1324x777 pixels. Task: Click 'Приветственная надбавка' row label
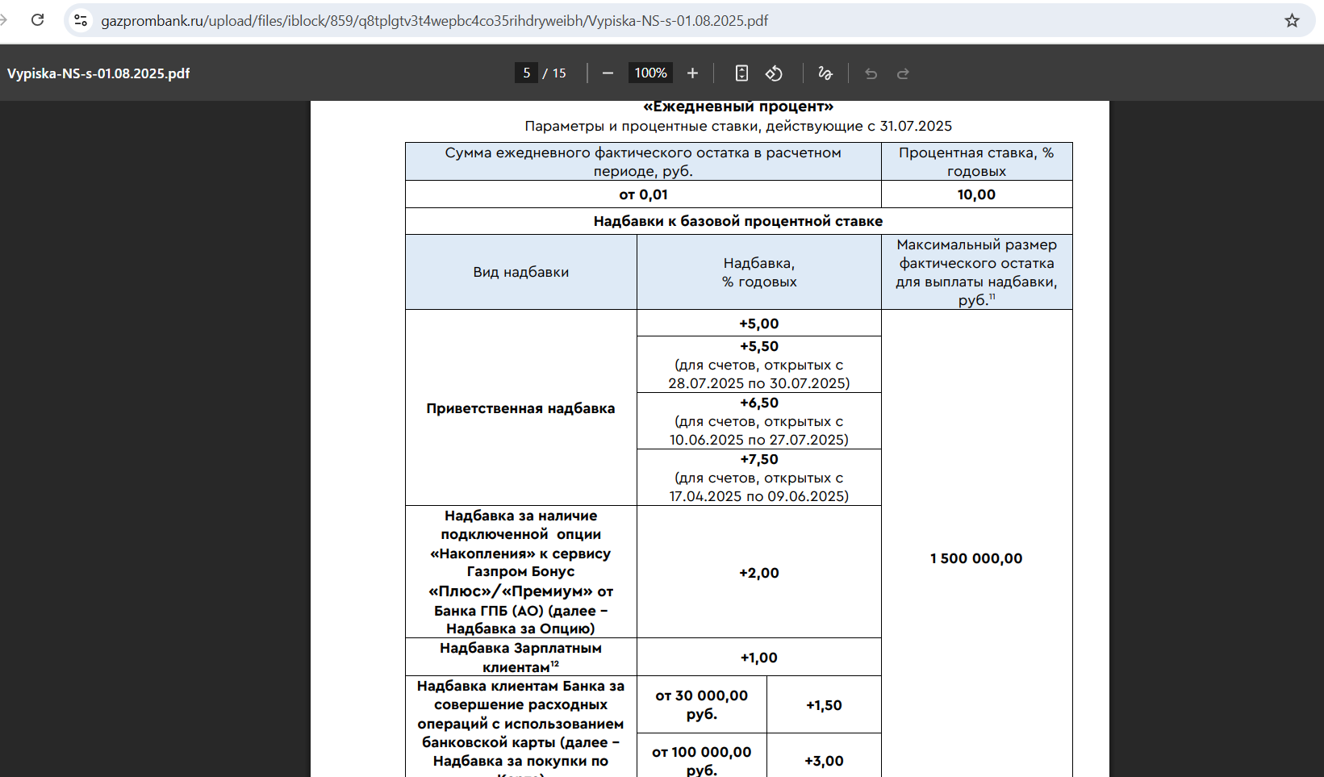(520, 408)
